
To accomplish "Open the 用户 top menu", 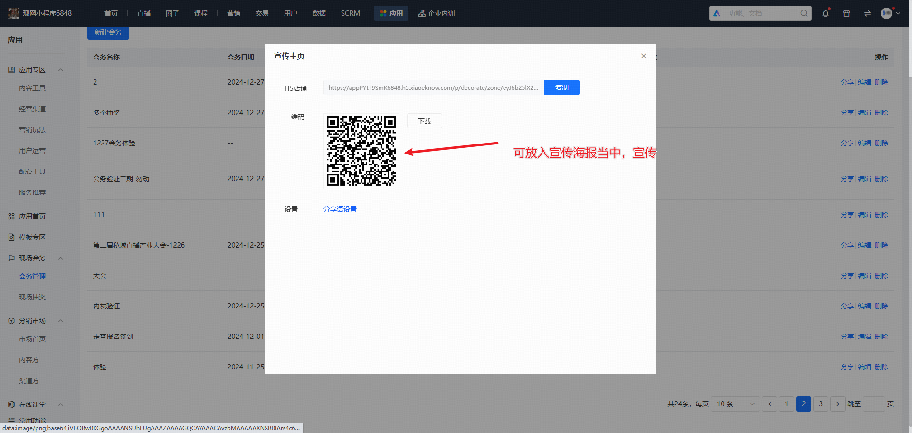I will coord(291,13).
